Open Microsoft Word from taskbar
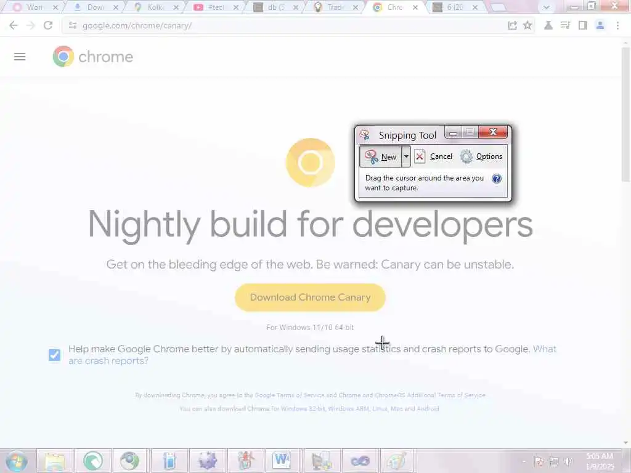 click(282, 461)
